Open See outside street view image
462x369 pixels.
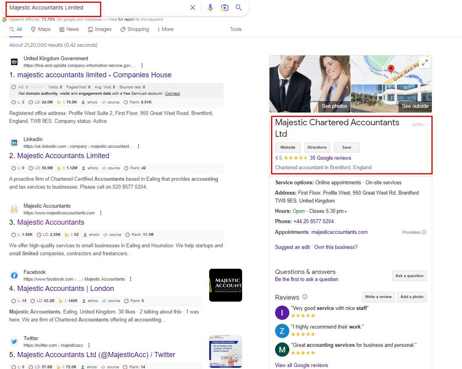[415, 106]
